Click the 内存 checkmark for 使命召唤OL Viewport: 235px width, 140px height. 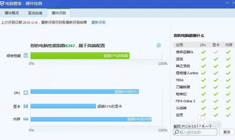coord(228,52)
